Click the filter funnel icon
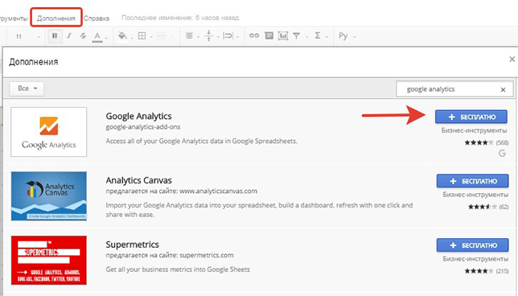 click(296, 35)
